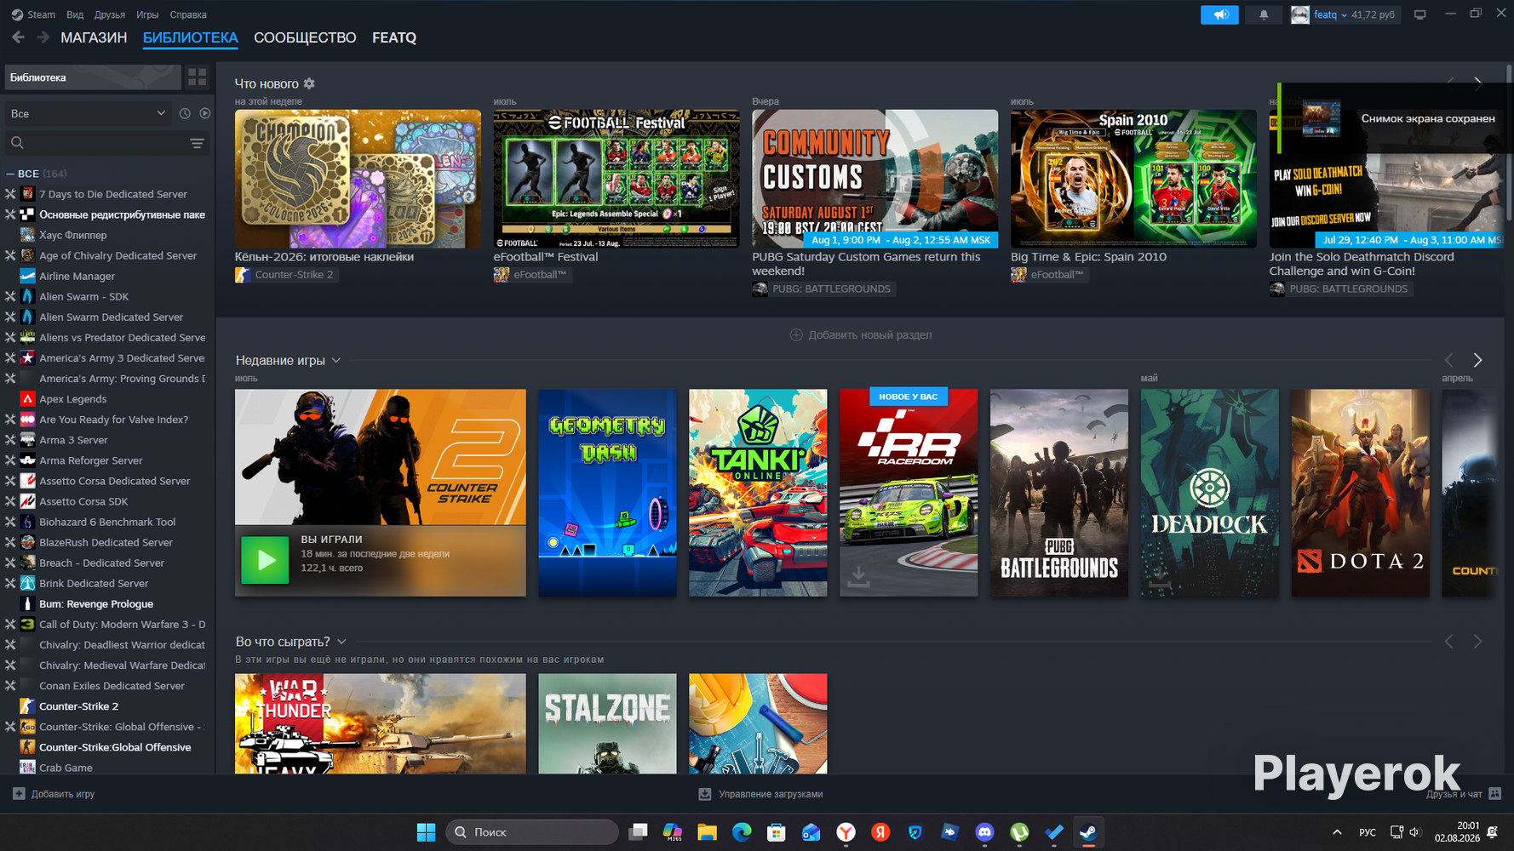
Task: Open the Community Customs PUBG news card
Action: pos(875,179)
